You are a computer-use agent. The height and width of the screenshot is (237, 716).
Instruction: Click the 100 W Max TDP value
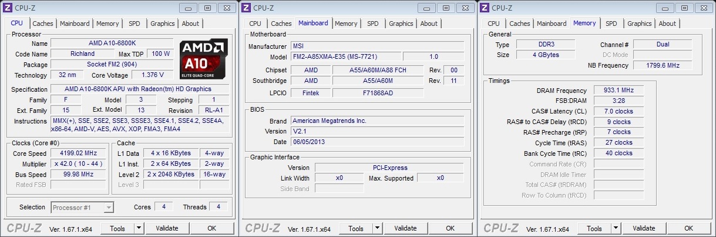click(x=161, y=54)
